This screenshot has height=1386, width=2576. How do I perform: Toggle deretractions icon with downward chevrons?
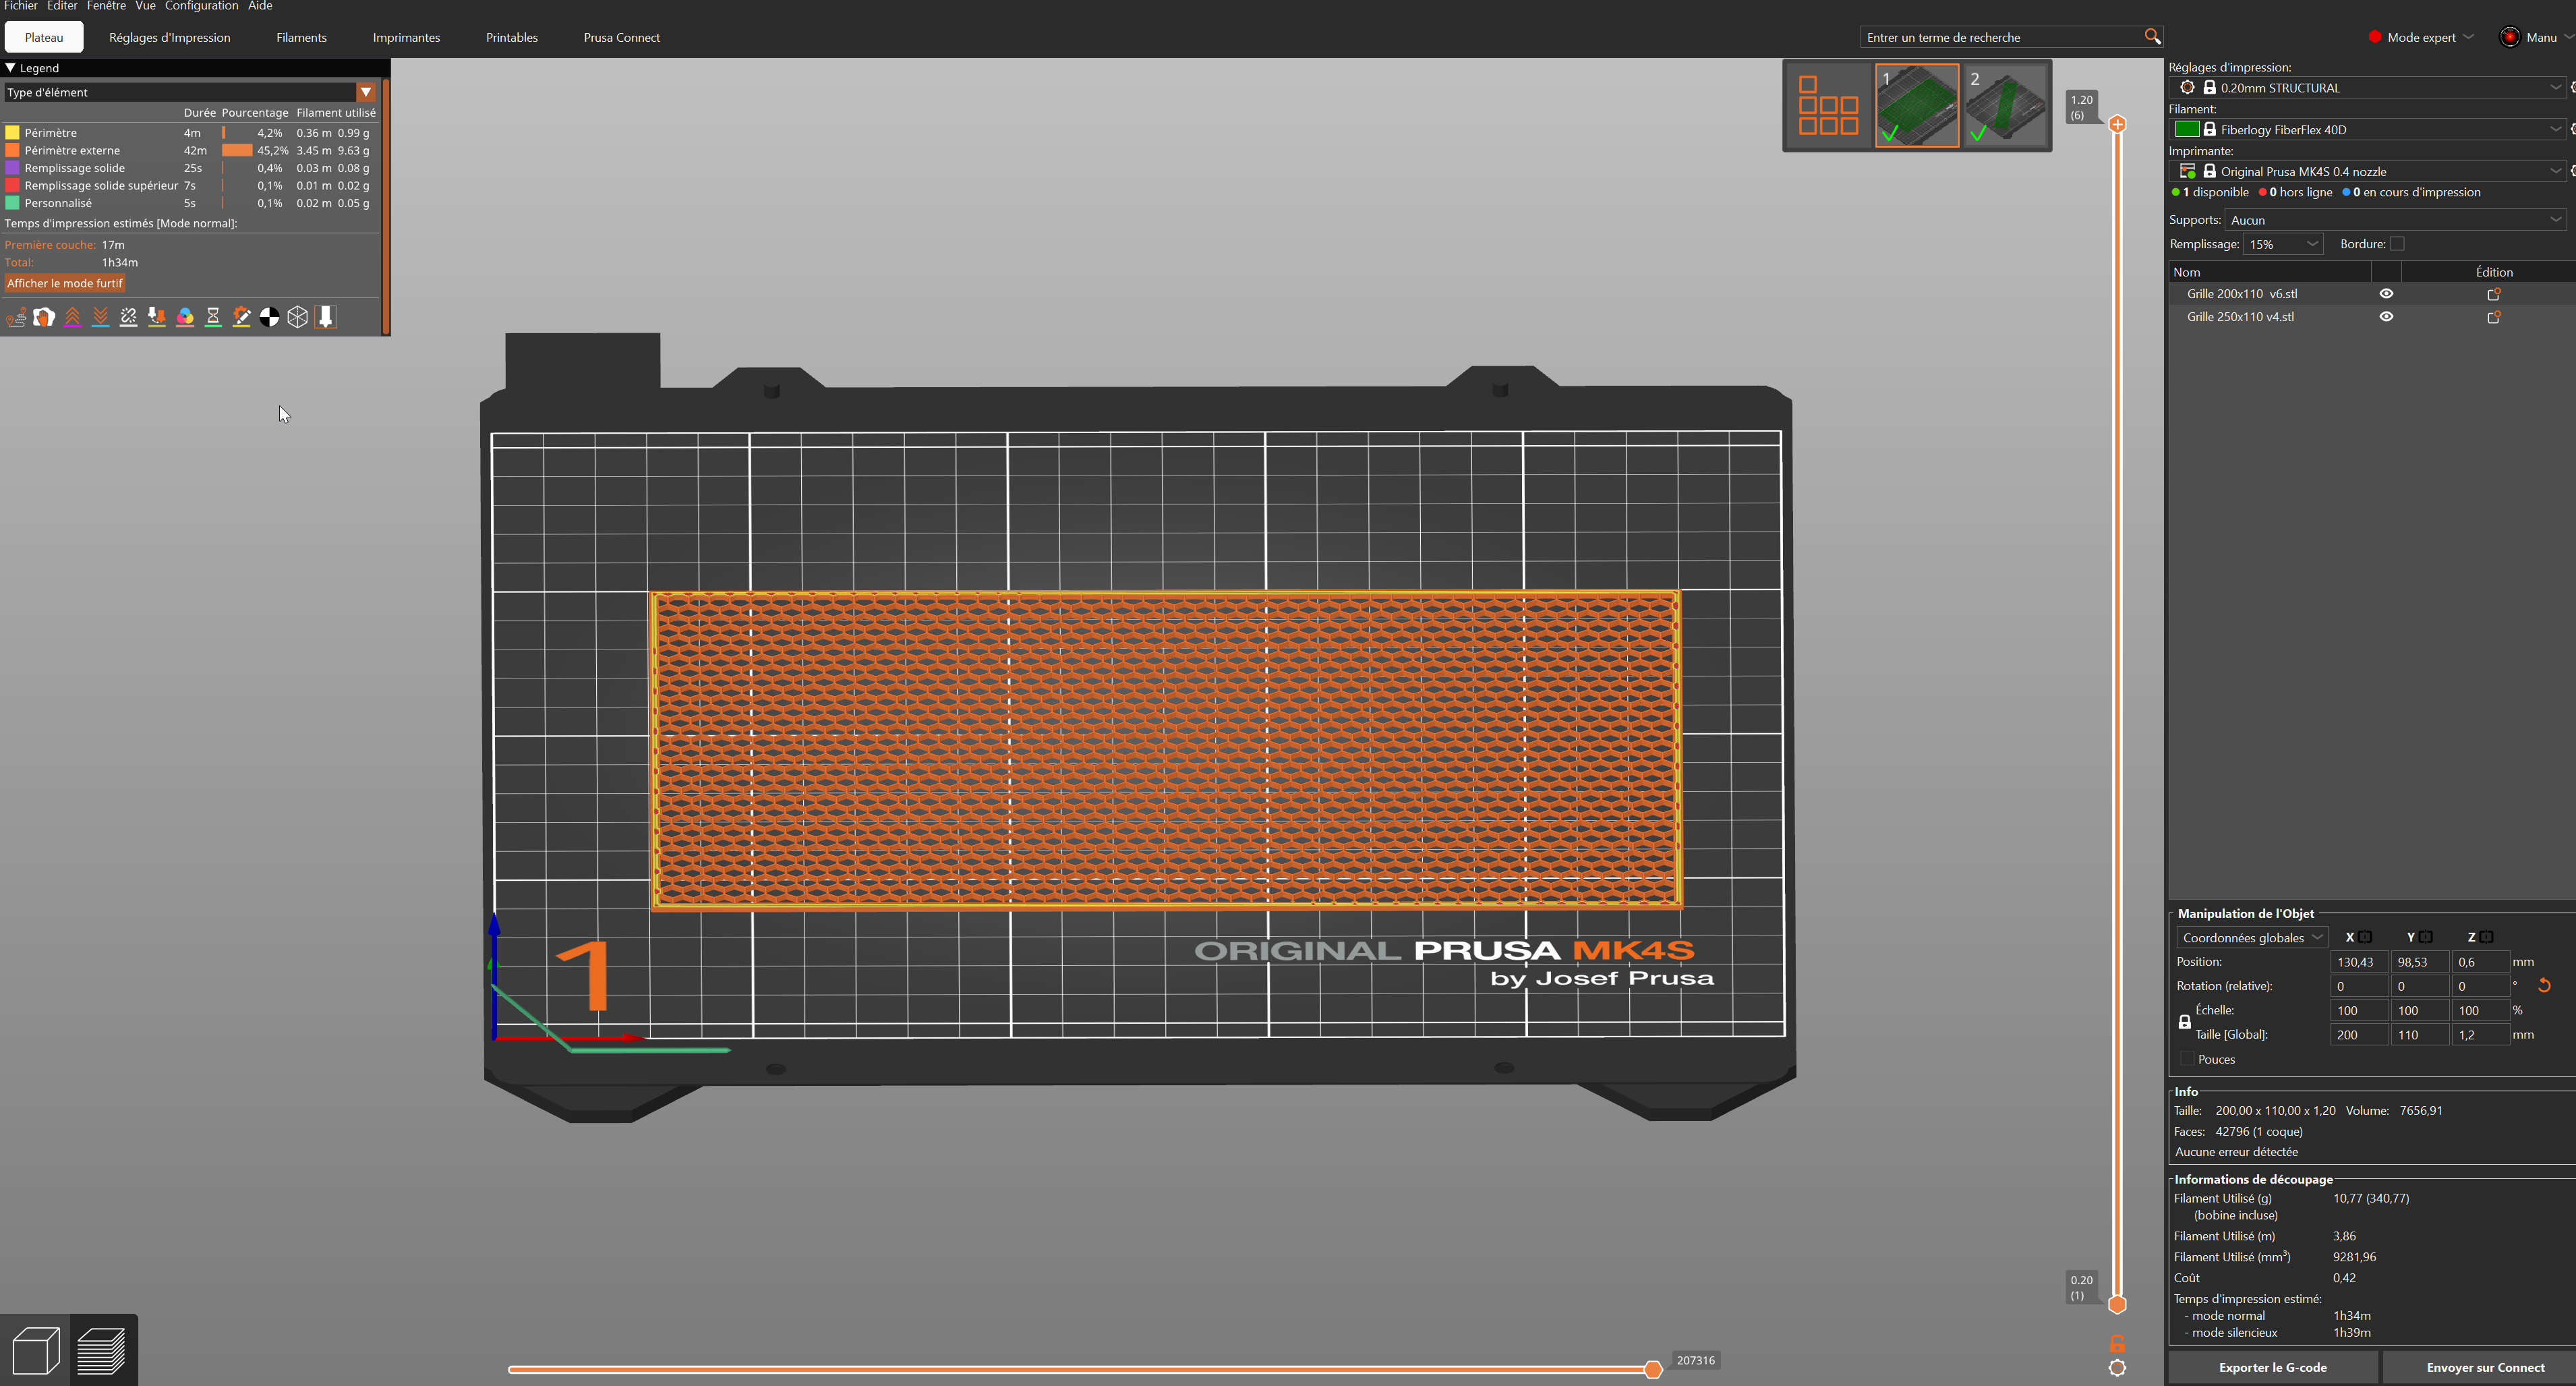[x=101, y=318]
